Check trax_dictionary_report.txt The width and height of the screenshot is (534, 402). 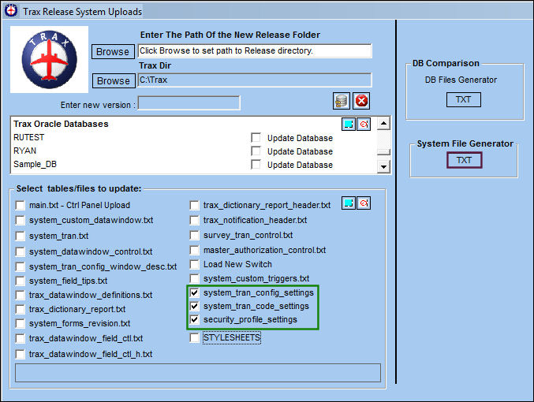20,310
